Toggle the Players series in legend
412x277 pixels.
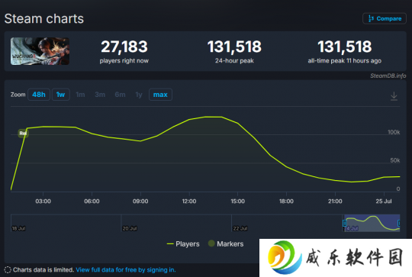click(183, 244)
